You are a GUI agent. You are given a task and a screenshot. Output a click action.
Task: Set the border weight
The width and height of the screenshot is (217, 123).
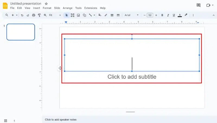[x=112, y=15]
